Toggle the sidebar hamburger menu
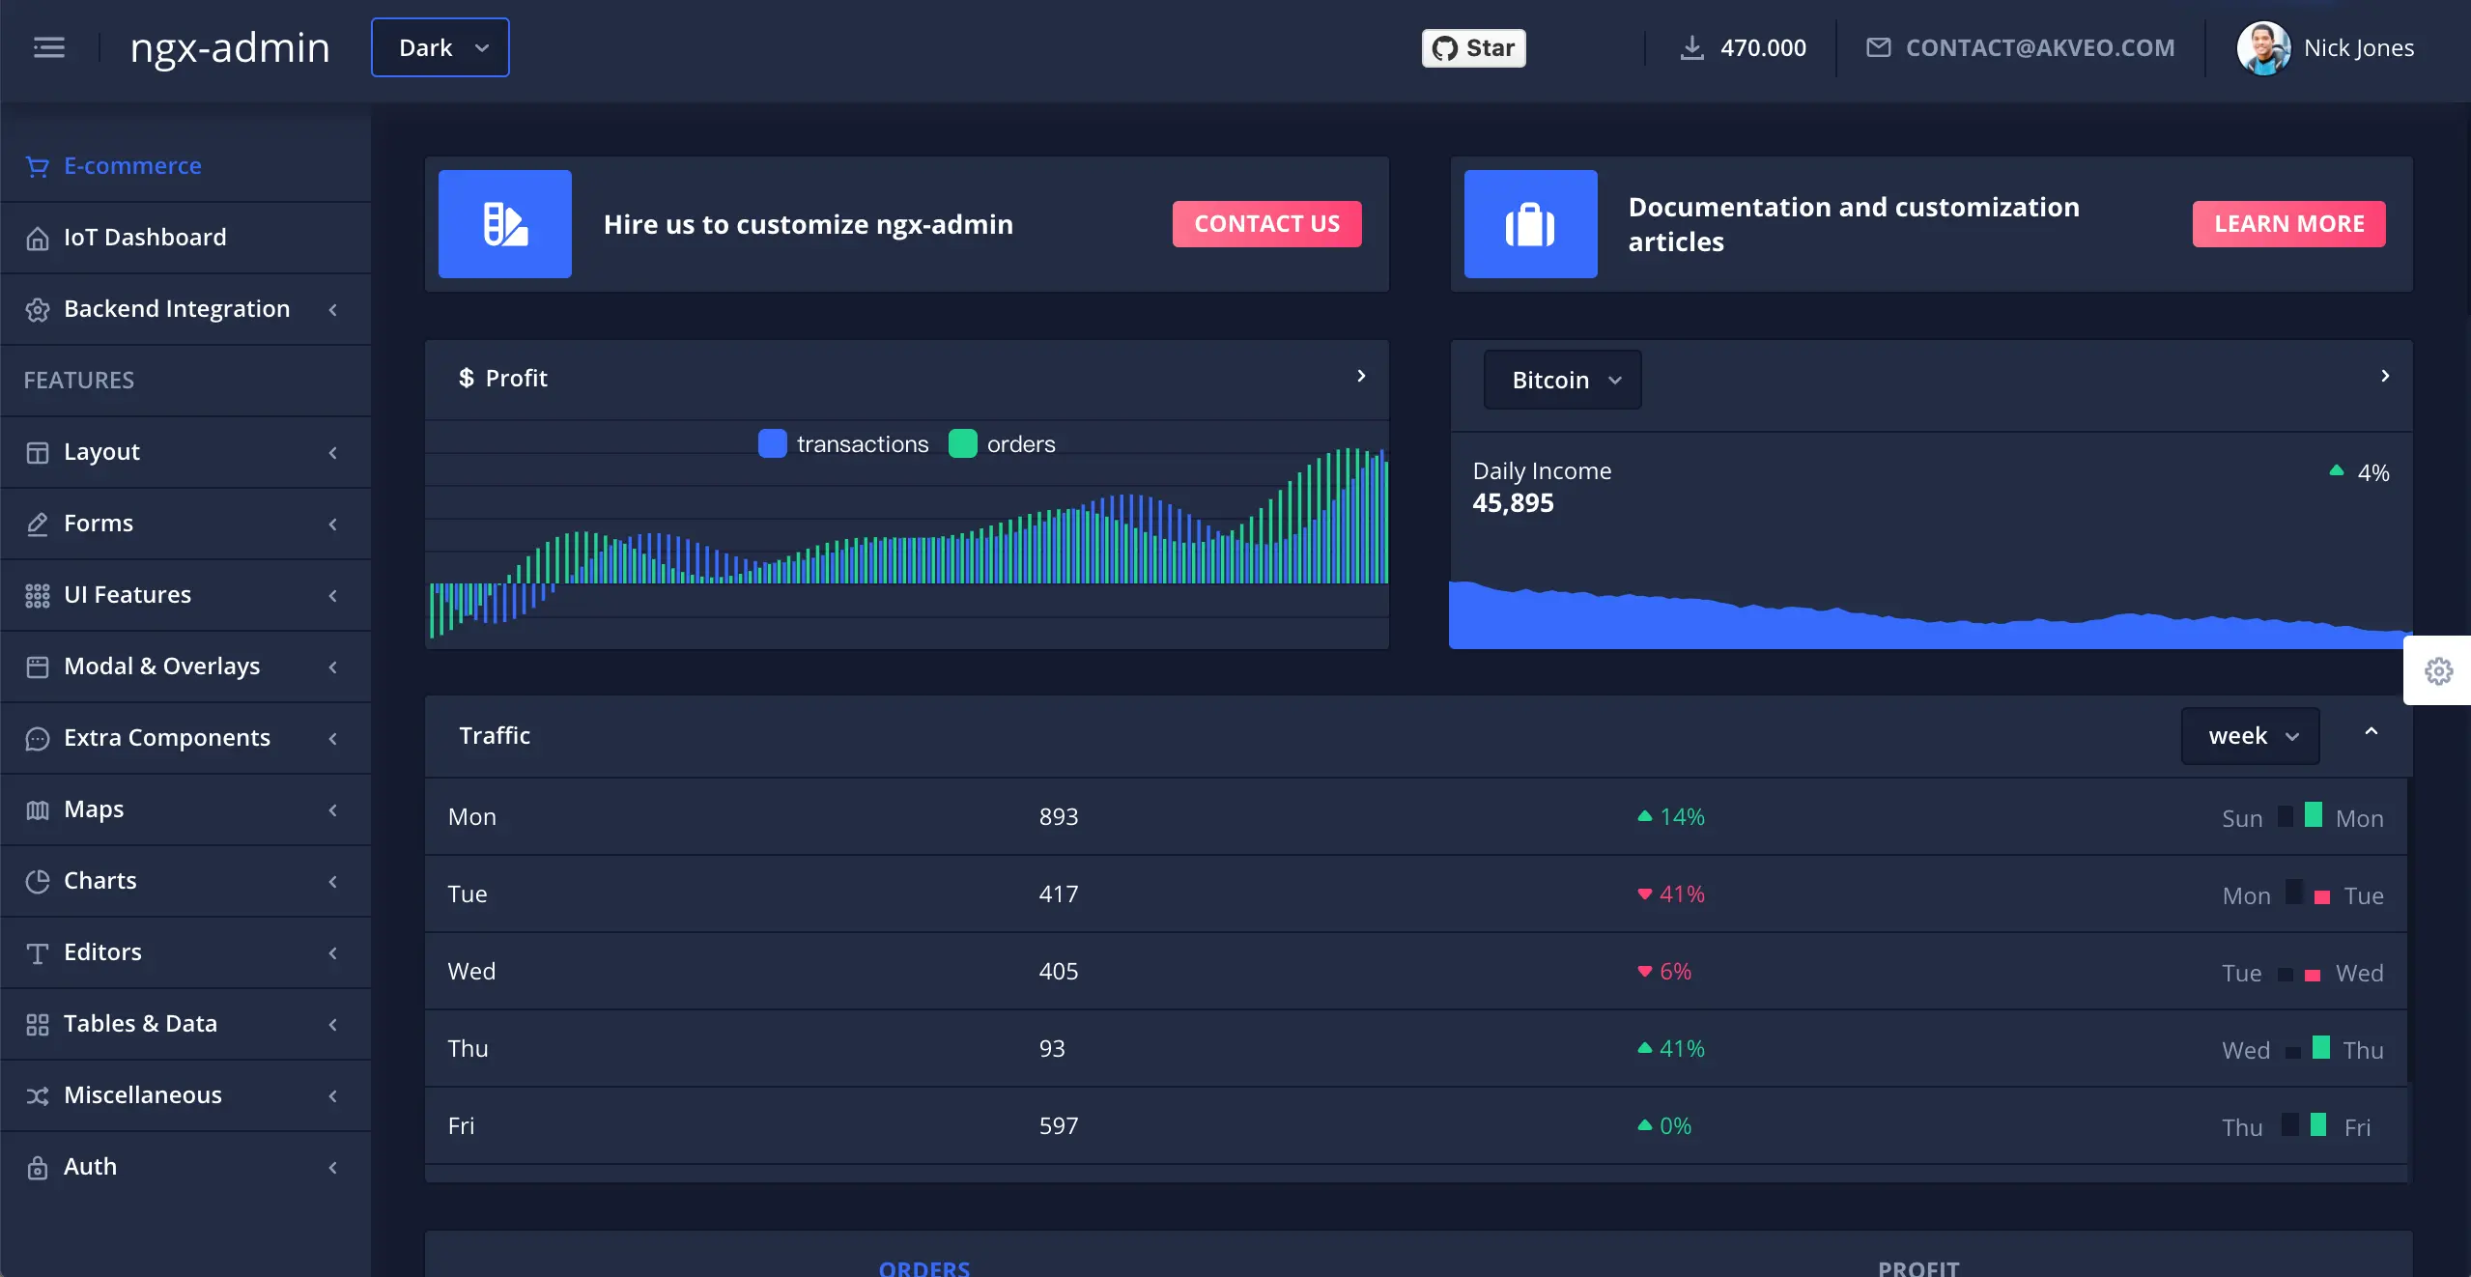 (x=49, y=47)
